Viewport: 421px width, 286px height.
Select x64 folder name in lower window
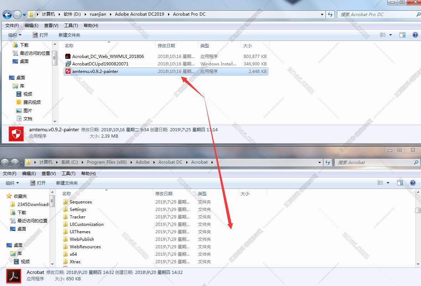tap(73, 254)
